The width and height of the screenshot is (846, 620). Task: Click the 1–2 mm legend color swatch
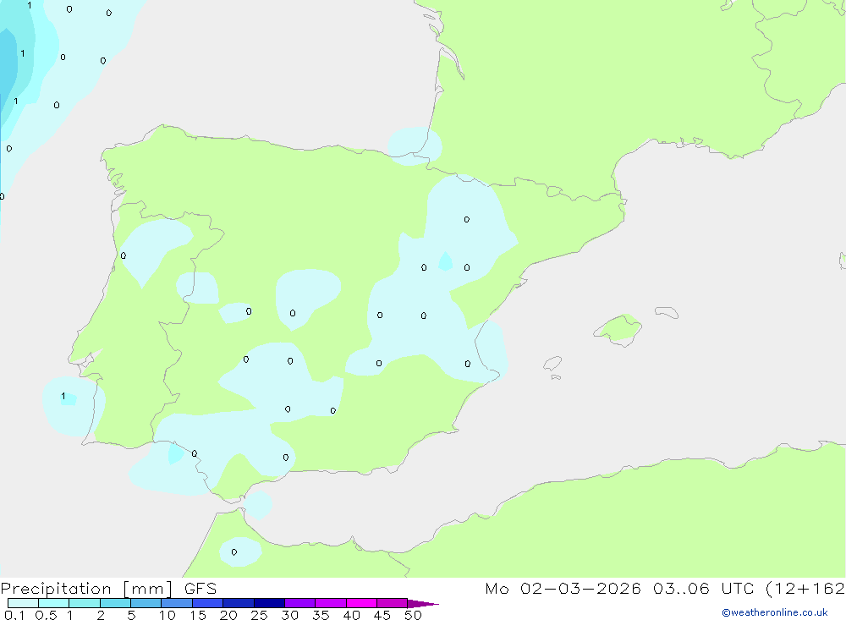pyautogui.click(x=85, y=603)
